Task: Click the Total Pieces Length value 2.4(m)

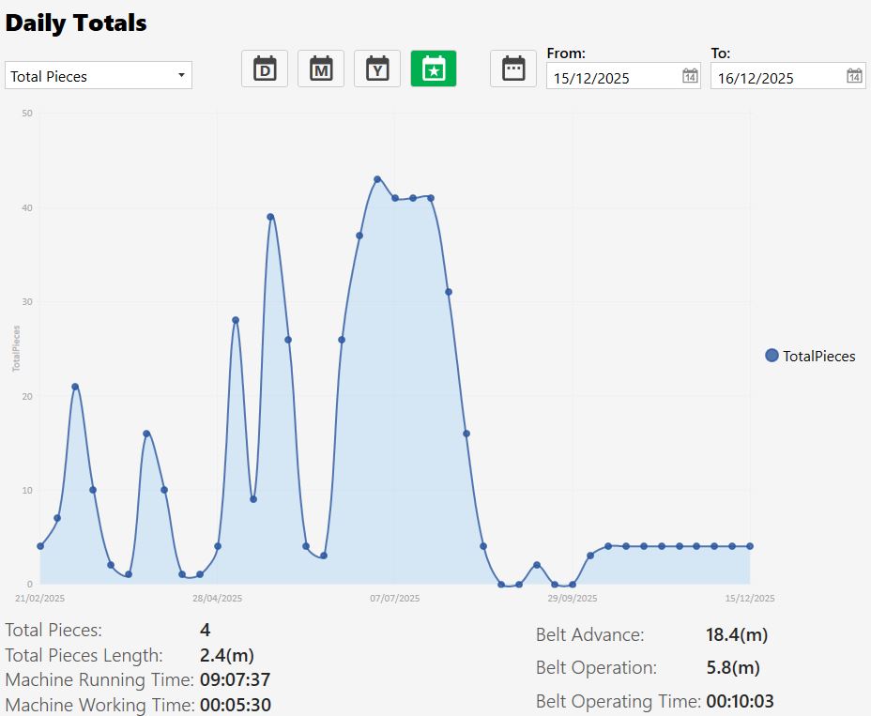Action: tap(226, 655)
